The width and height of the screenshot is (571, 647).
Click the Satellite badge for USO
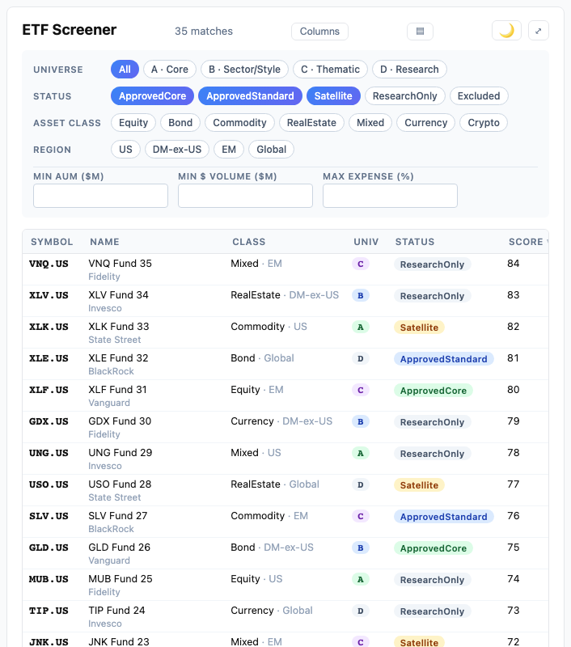(419, 484)
